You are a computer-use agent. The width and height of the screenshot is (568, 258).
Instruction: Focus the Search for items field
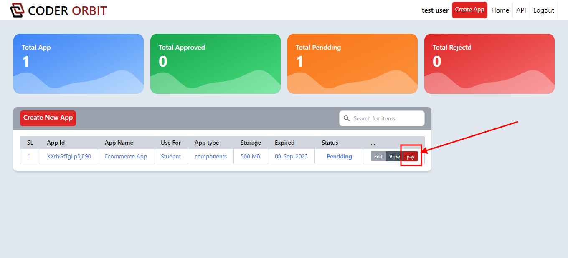click(386, 118)
